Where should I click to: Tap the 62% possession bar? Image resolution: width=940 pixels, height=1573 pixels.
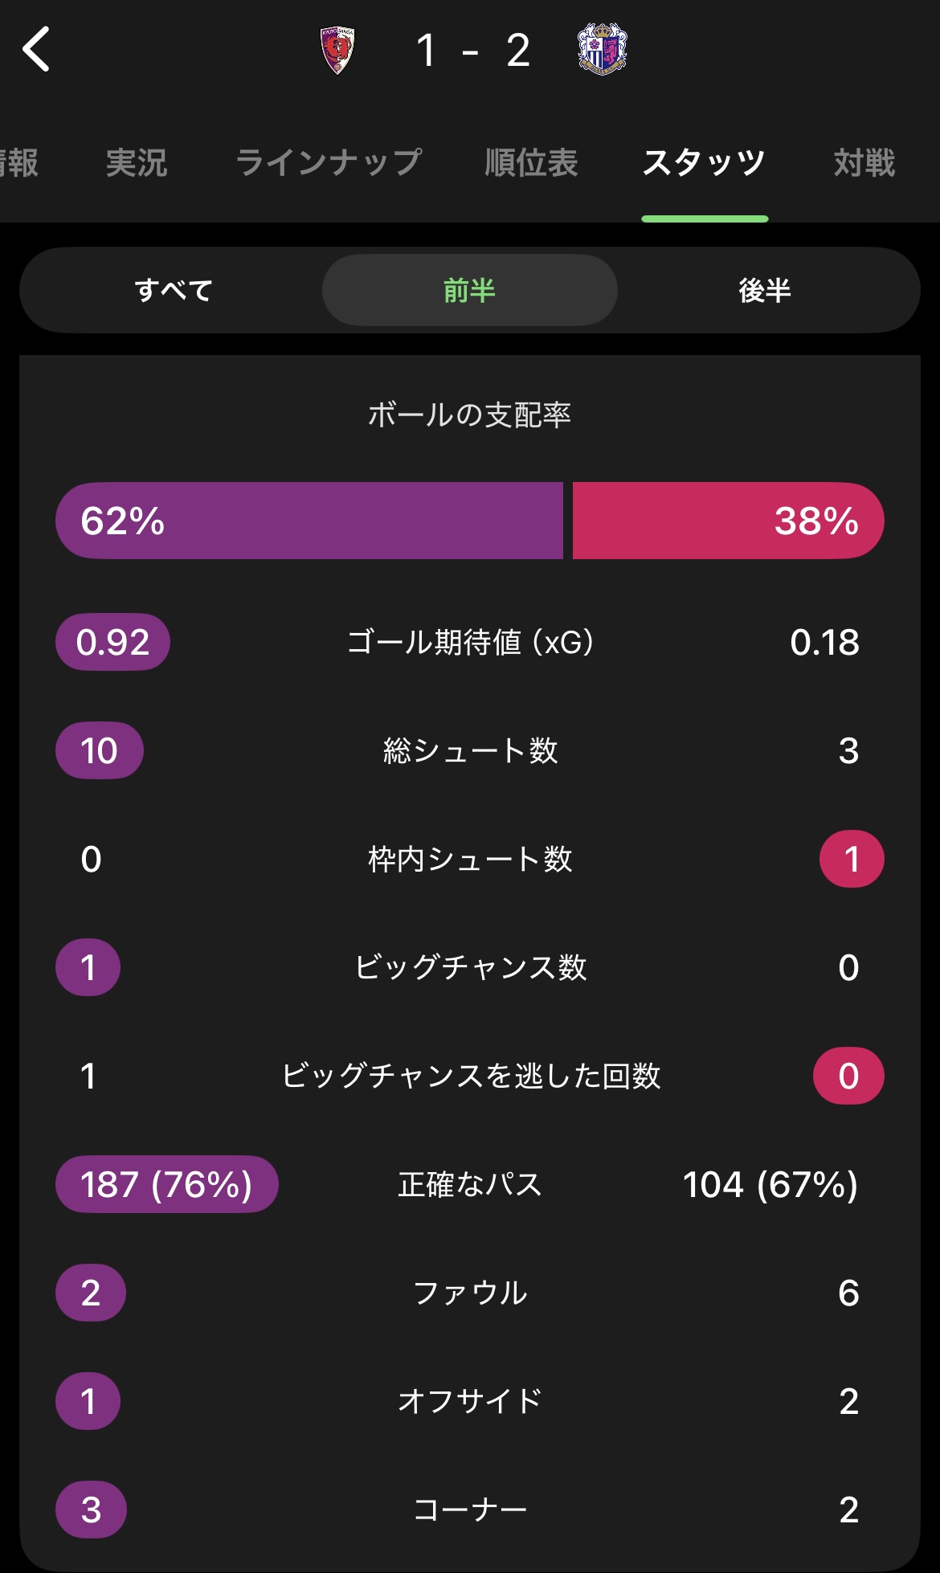point(309,521)
